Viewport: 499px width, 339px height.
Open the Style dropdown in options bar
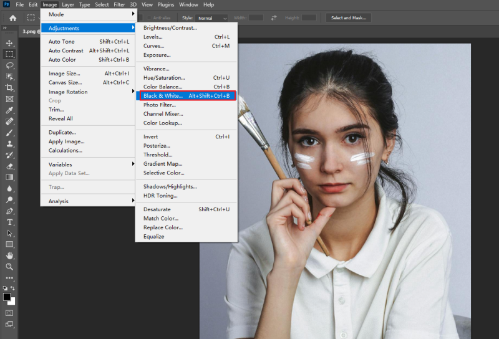(211, 18)
